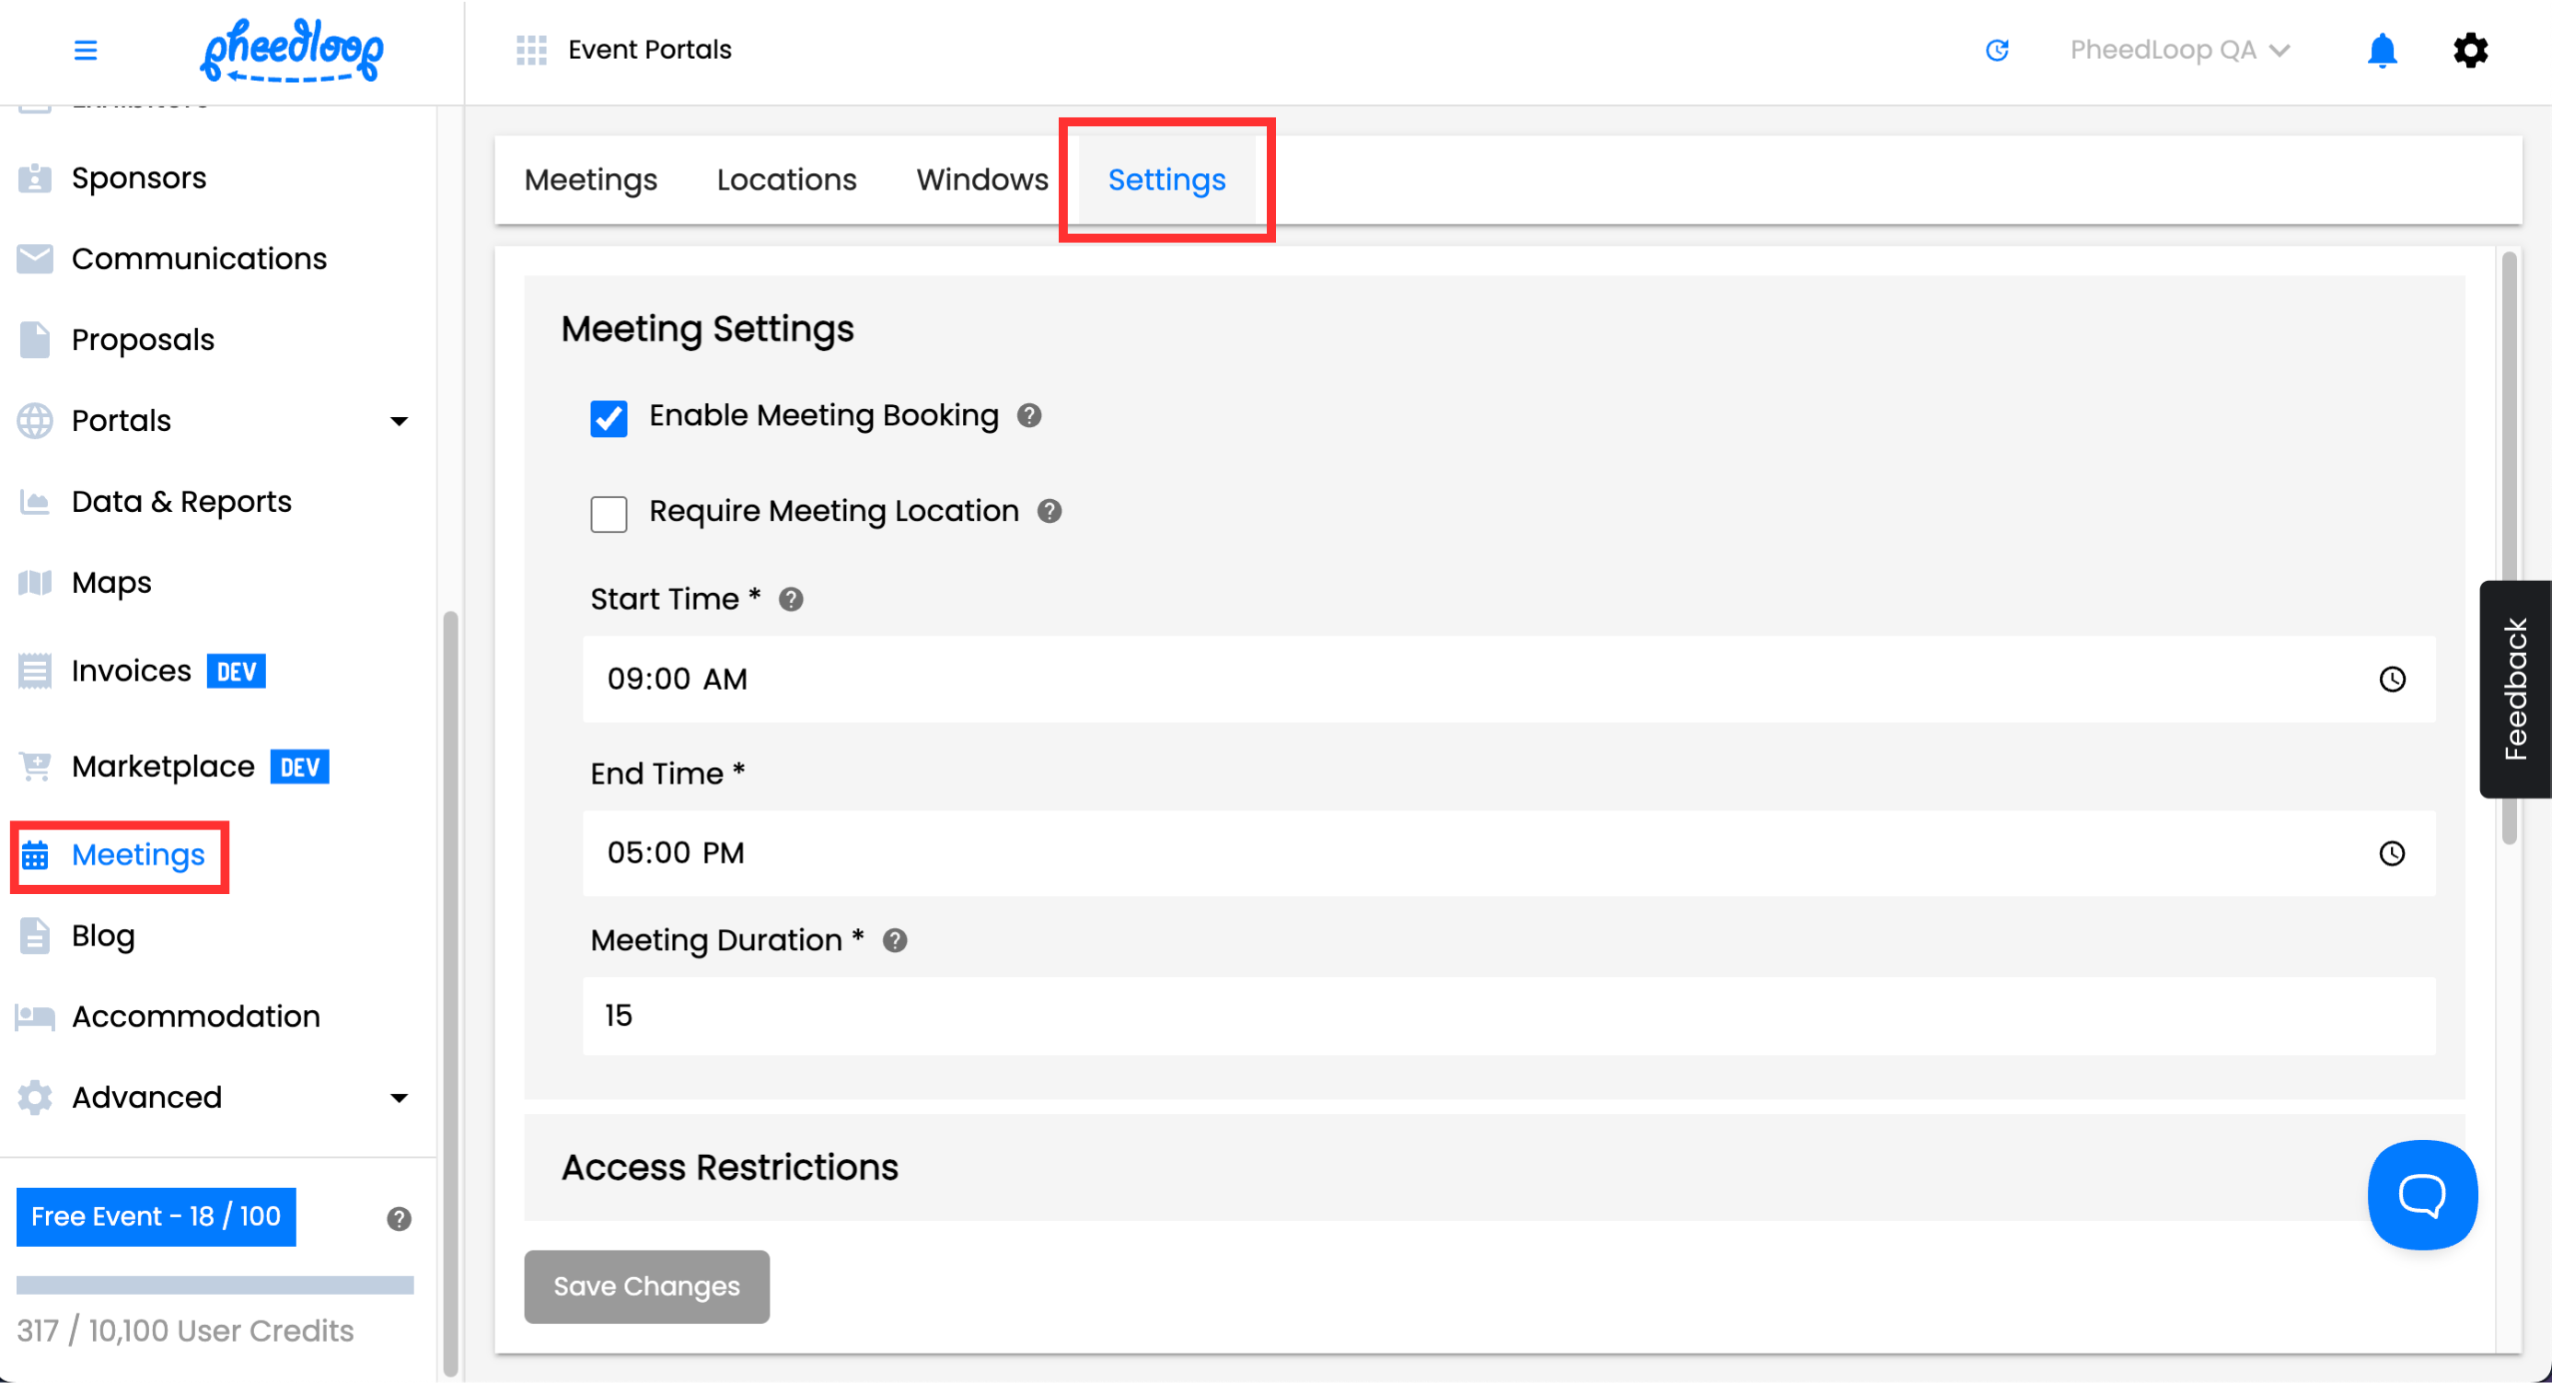Open the Event Portals grid icon
The image size is (2552, 1383).
tap(531, 50)
